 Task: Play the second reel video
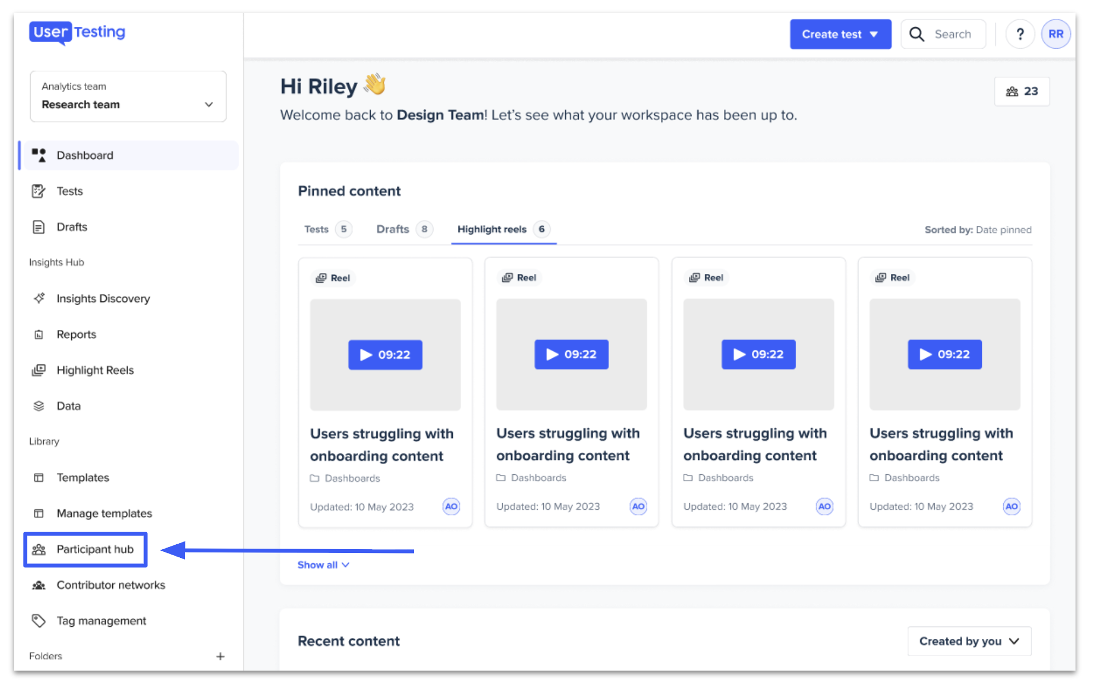click(x=572, y=354)
